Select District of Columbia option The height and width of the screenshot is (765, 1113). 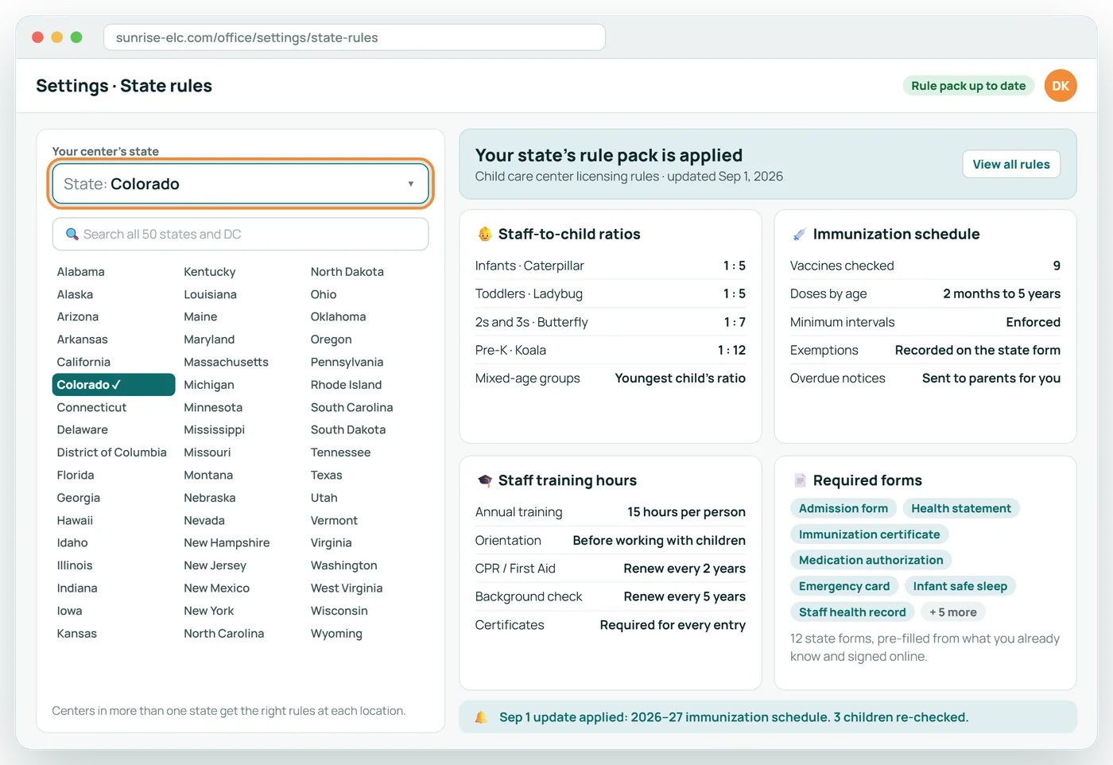111,452
